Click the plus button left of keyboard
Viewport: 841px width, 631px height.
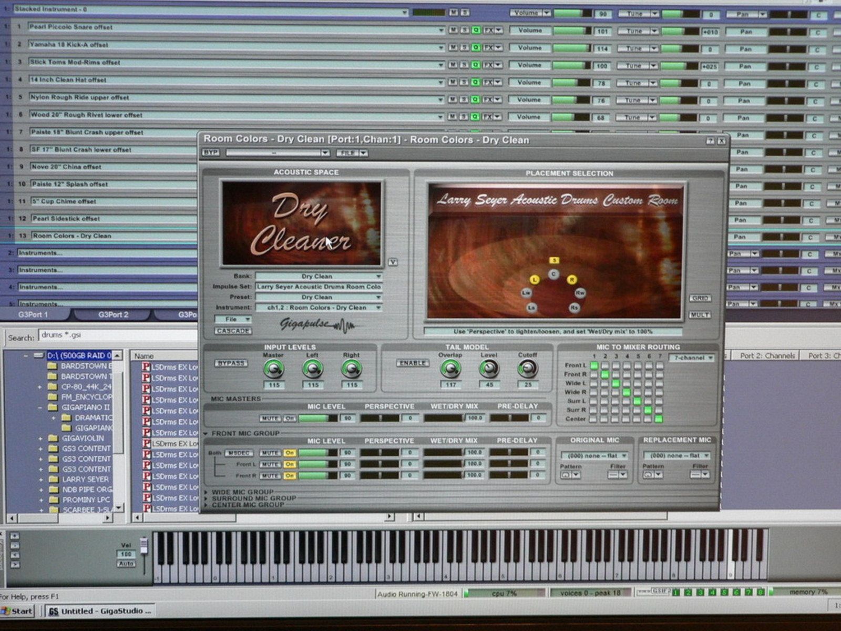point(15,536)
